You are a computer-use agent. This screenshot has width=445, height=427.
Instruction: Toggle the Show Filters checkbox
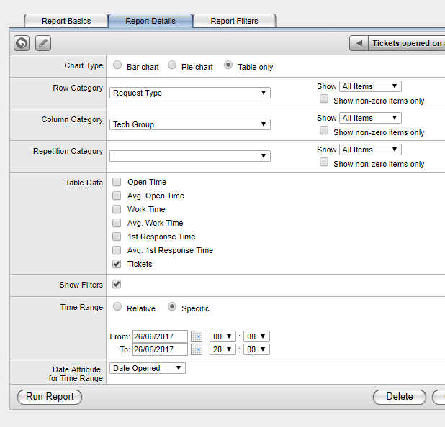point(117,284)
